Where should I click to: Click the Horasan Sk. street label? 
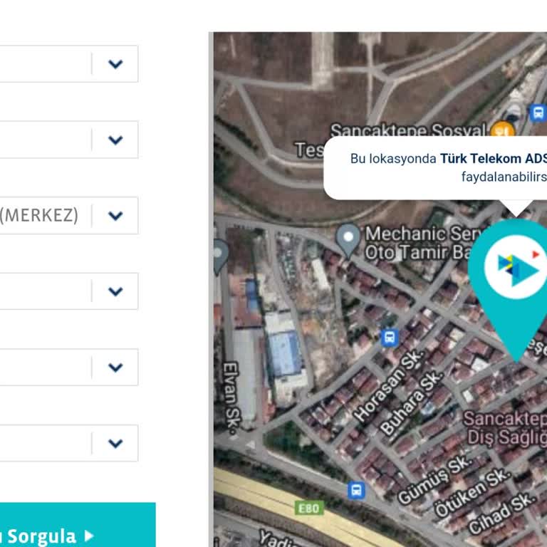point(390,385)
